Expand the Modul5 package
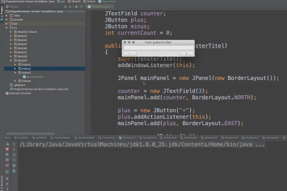This screenshot has width=287, height=191. pyautogui.click(x=11, y=44)
